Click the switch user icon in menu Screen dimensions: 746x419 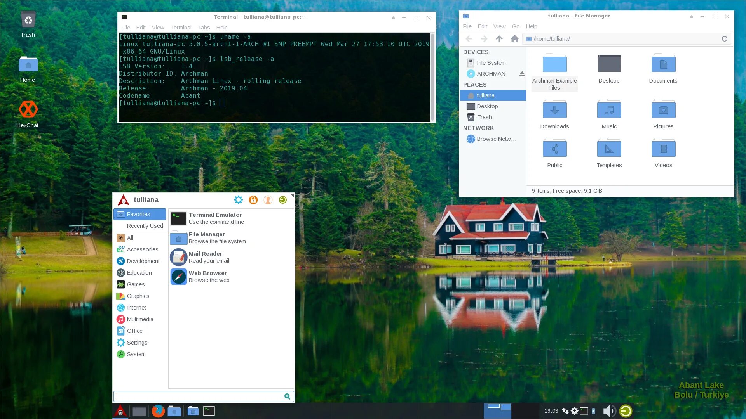[x=268, y=200]
